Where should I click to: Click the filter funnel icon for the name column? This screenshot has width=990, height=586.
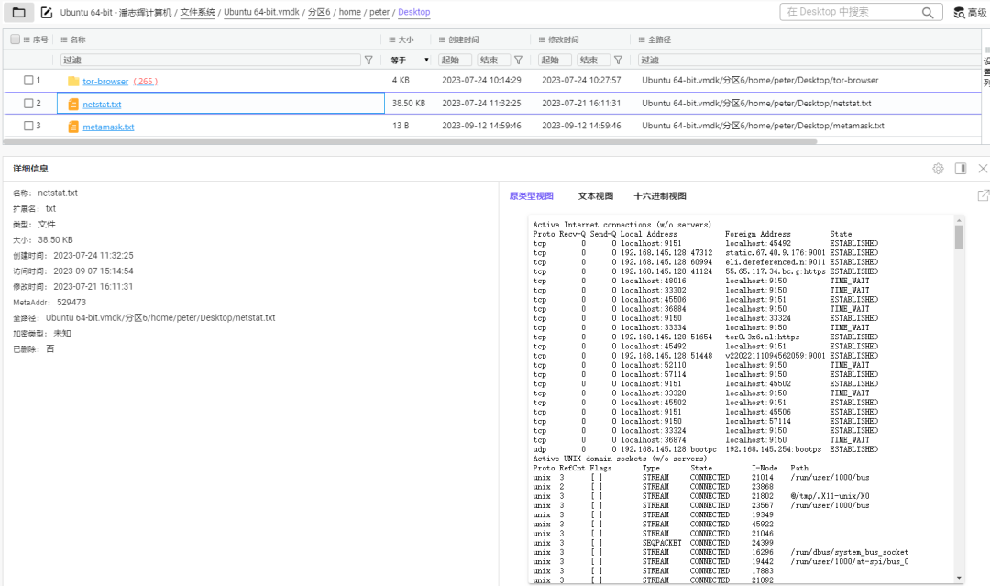[368, 60]
